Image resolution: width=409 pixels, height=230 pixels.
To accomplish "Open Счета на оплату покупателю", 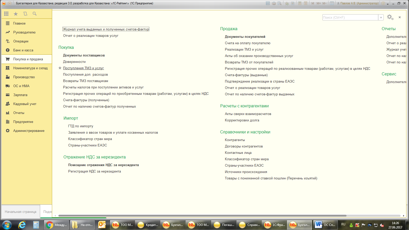I will [x=248, y=43].
